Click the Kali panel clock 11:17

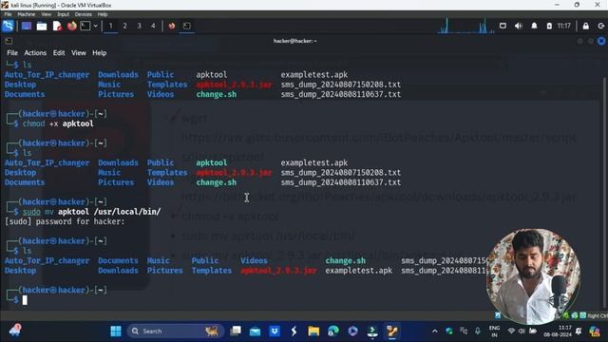pyautogui.click(x=564, y=26)
